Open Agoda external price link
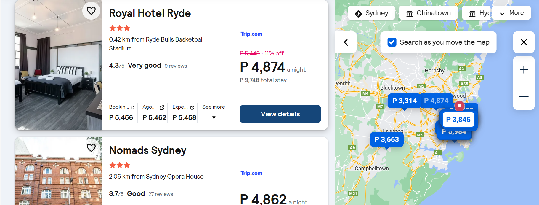This screenshot has height=205, width=539. click(x=154, y=113)
